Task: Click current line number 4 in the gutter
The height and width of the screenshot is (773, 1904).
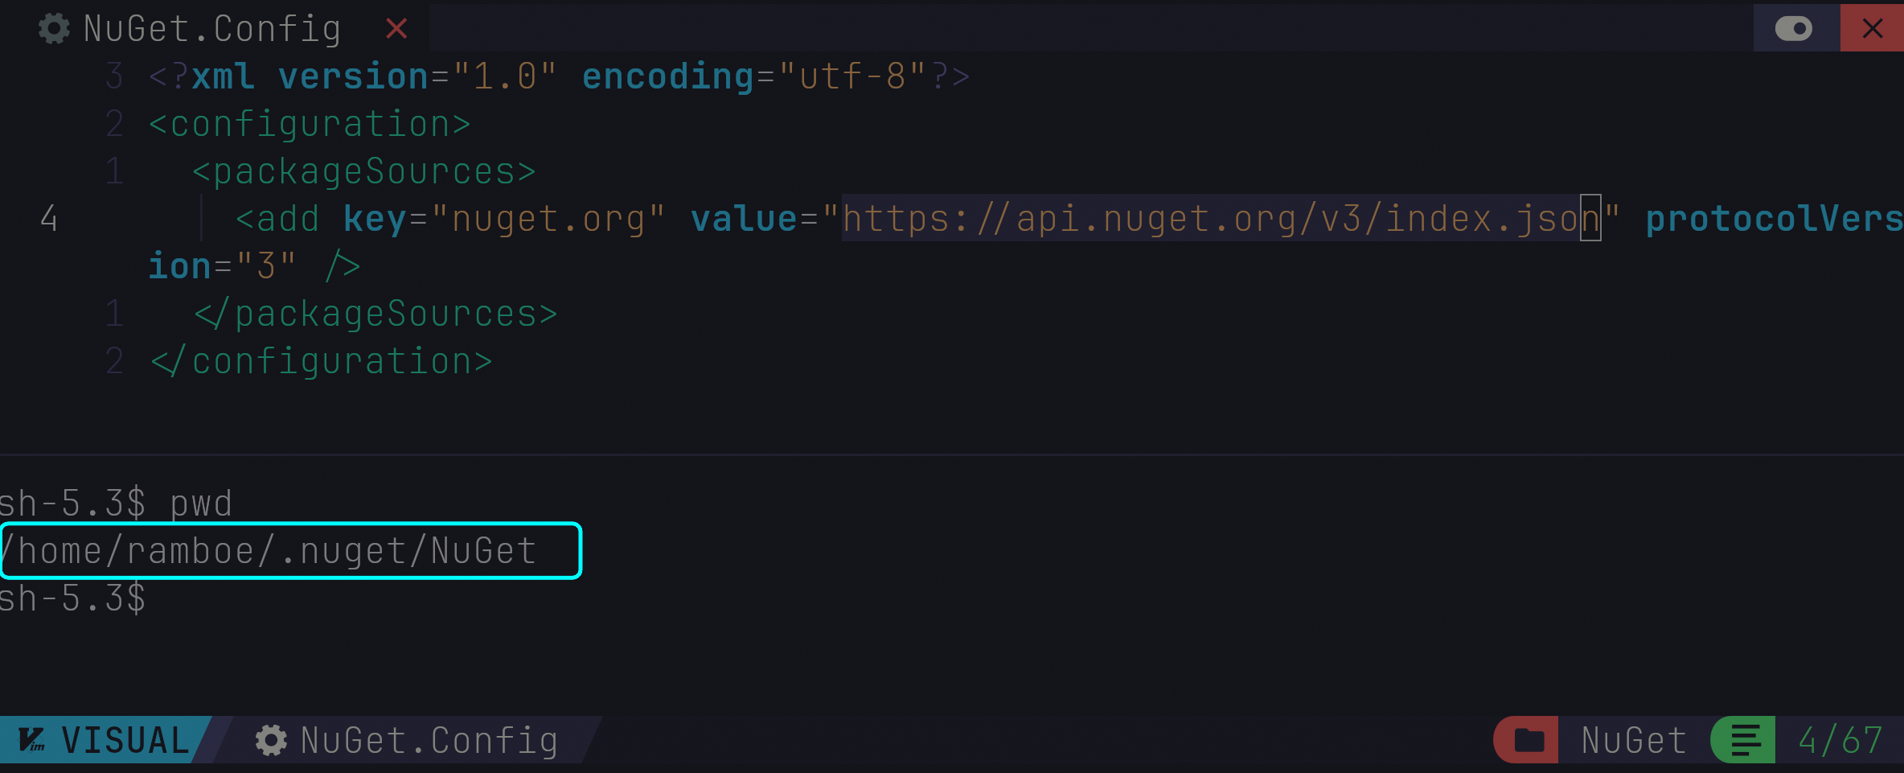Action: (x=49, y=219)
